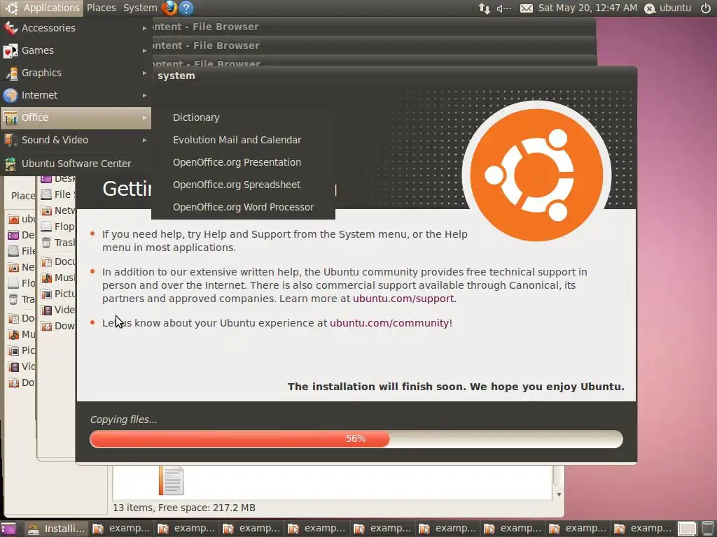Click the "Copying files..." status text

pos(123,420)
